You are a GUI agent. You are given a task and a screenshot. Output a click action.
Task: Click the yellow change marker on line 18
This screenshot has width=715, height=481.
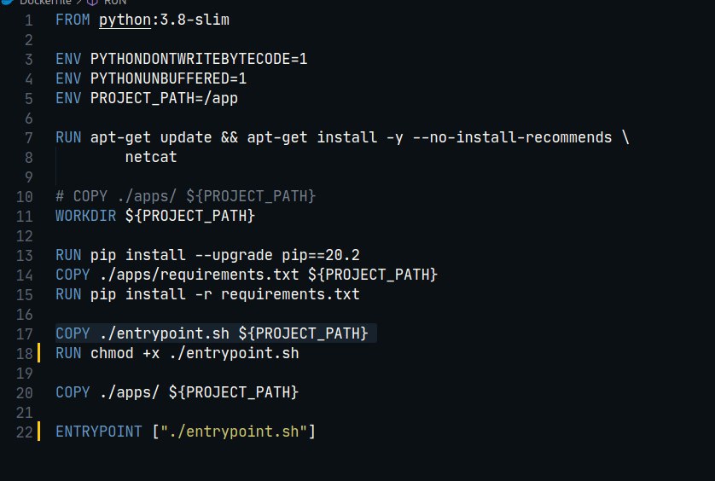(x=38, y=353)
